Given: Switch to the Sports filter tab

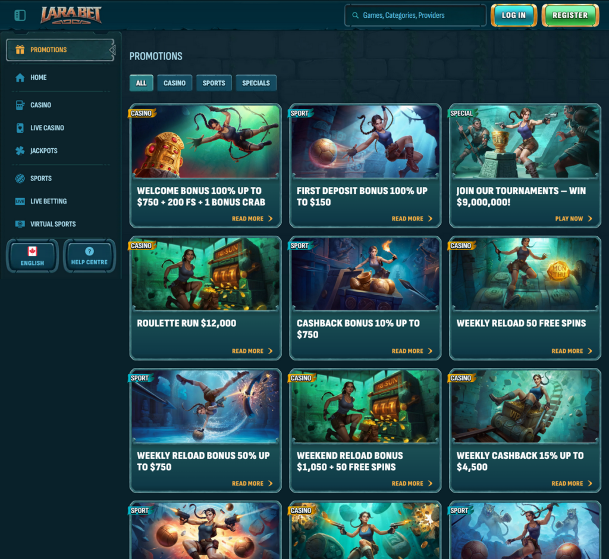Looking at the screenshot, I should [x=214, y=83].
